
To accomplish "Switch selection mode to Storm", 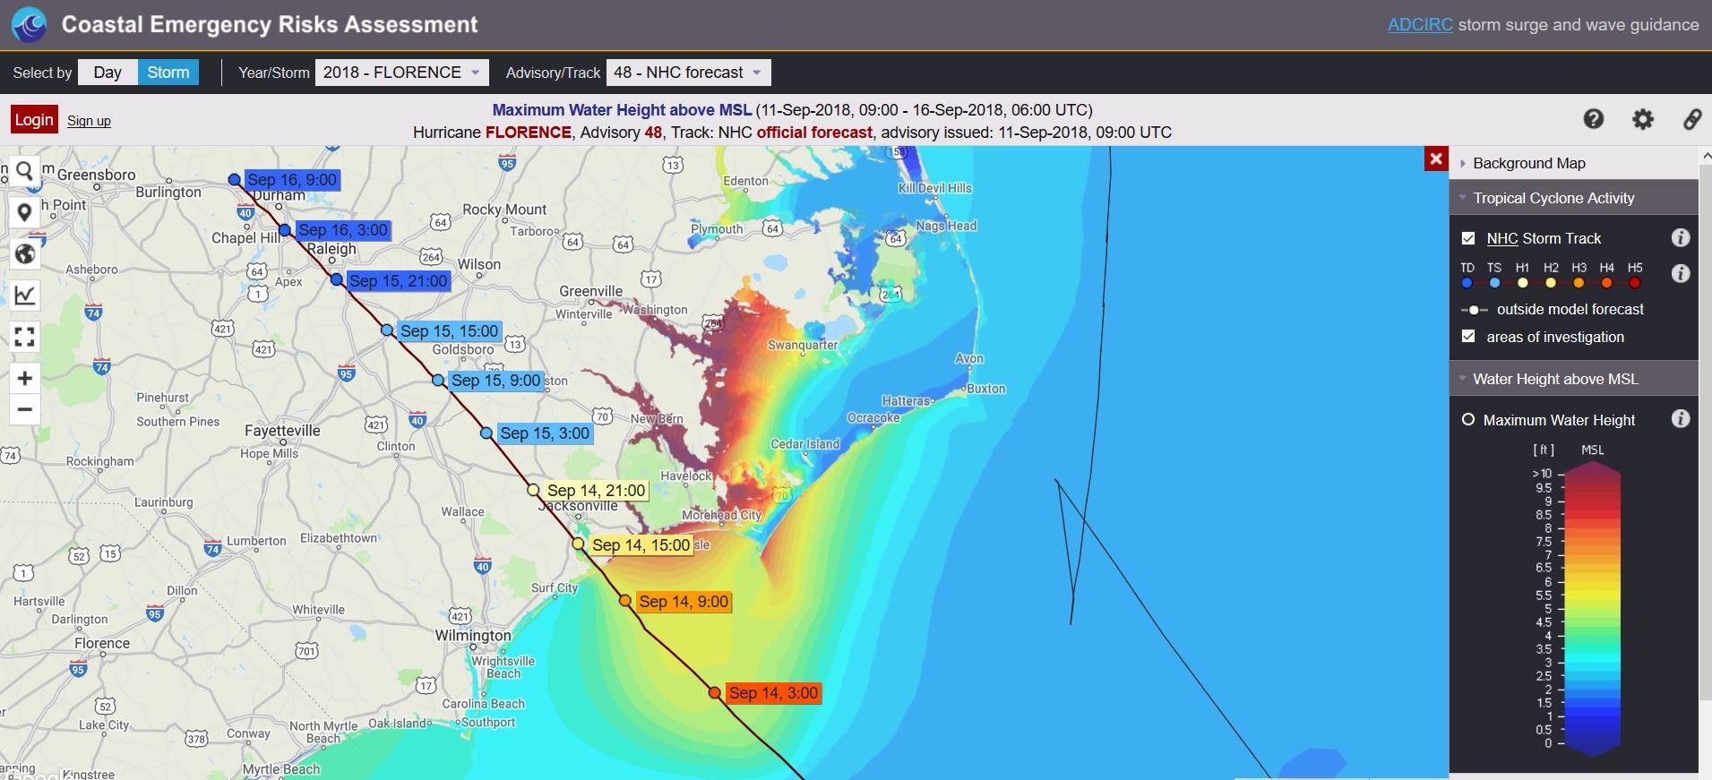I will 168,73.
